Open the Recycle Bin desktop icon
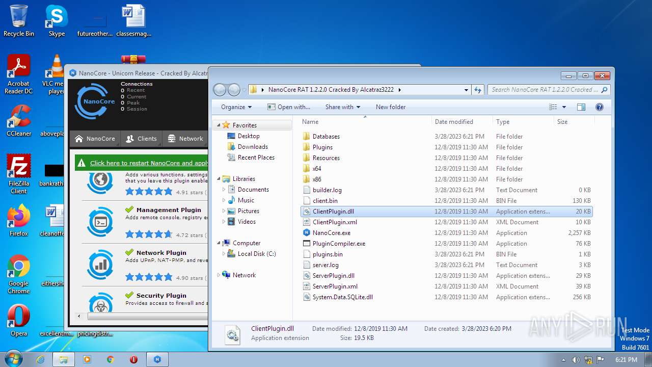 [19, 20]
